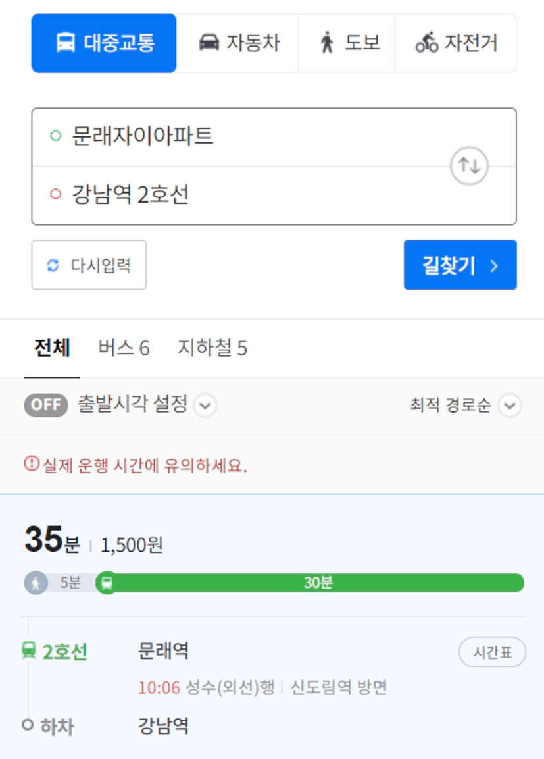This screenshot has height=759, width=544.
Task: Switch to the 지하철 5 tab
Action: tap(212, 348)
